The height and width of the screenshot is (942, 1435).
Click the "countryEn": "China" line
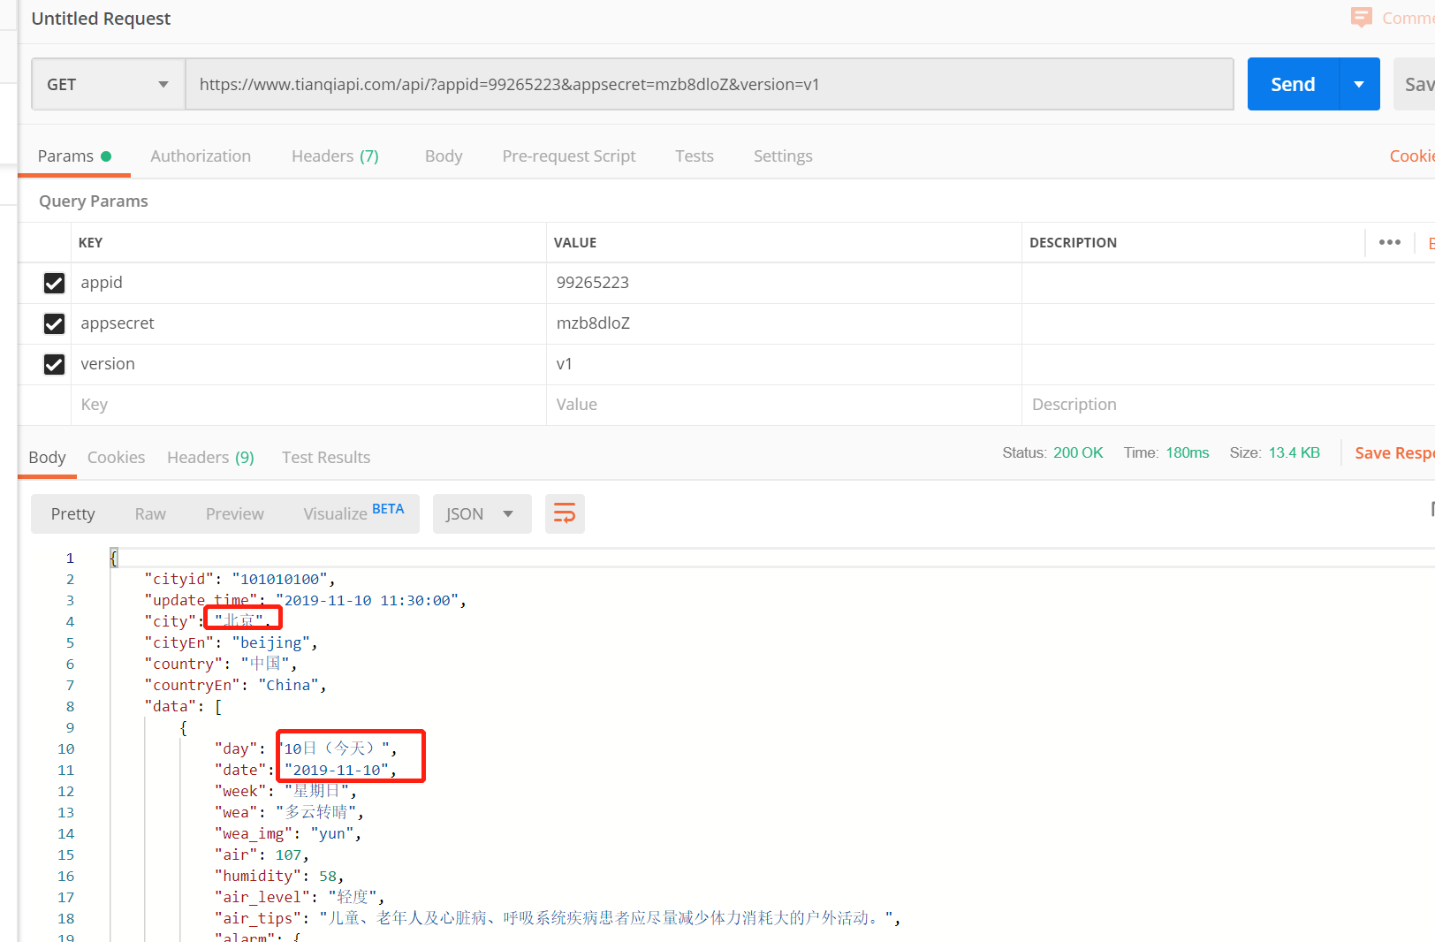[235, 685]
